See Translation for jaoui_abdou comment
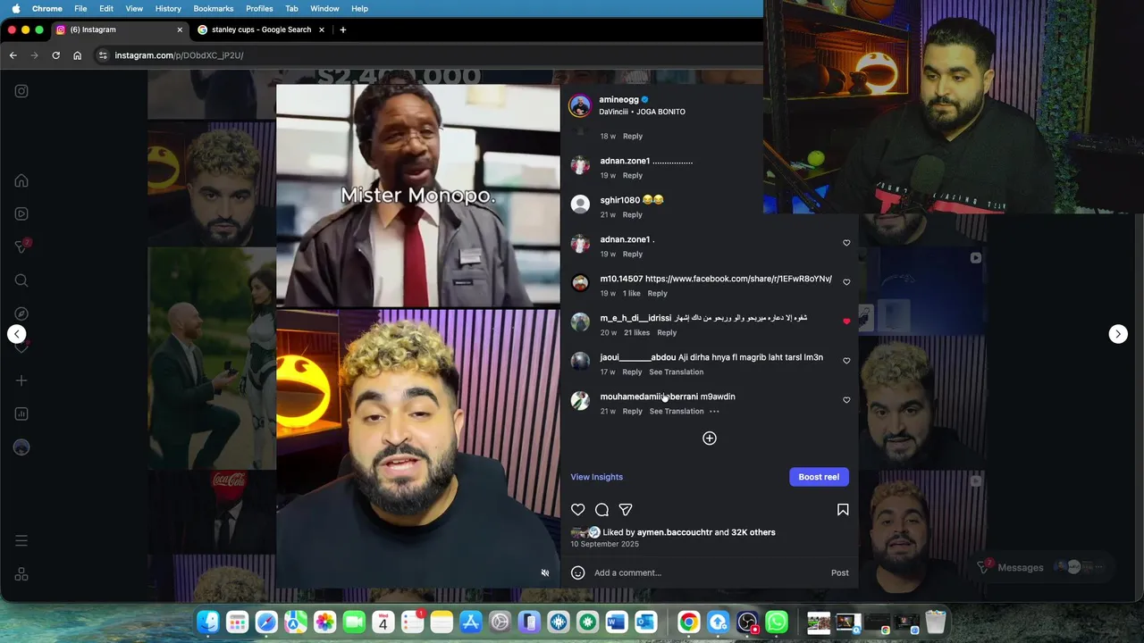 pos(677,372)
